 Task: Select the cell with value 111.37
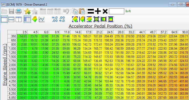[x=97, y=69]
